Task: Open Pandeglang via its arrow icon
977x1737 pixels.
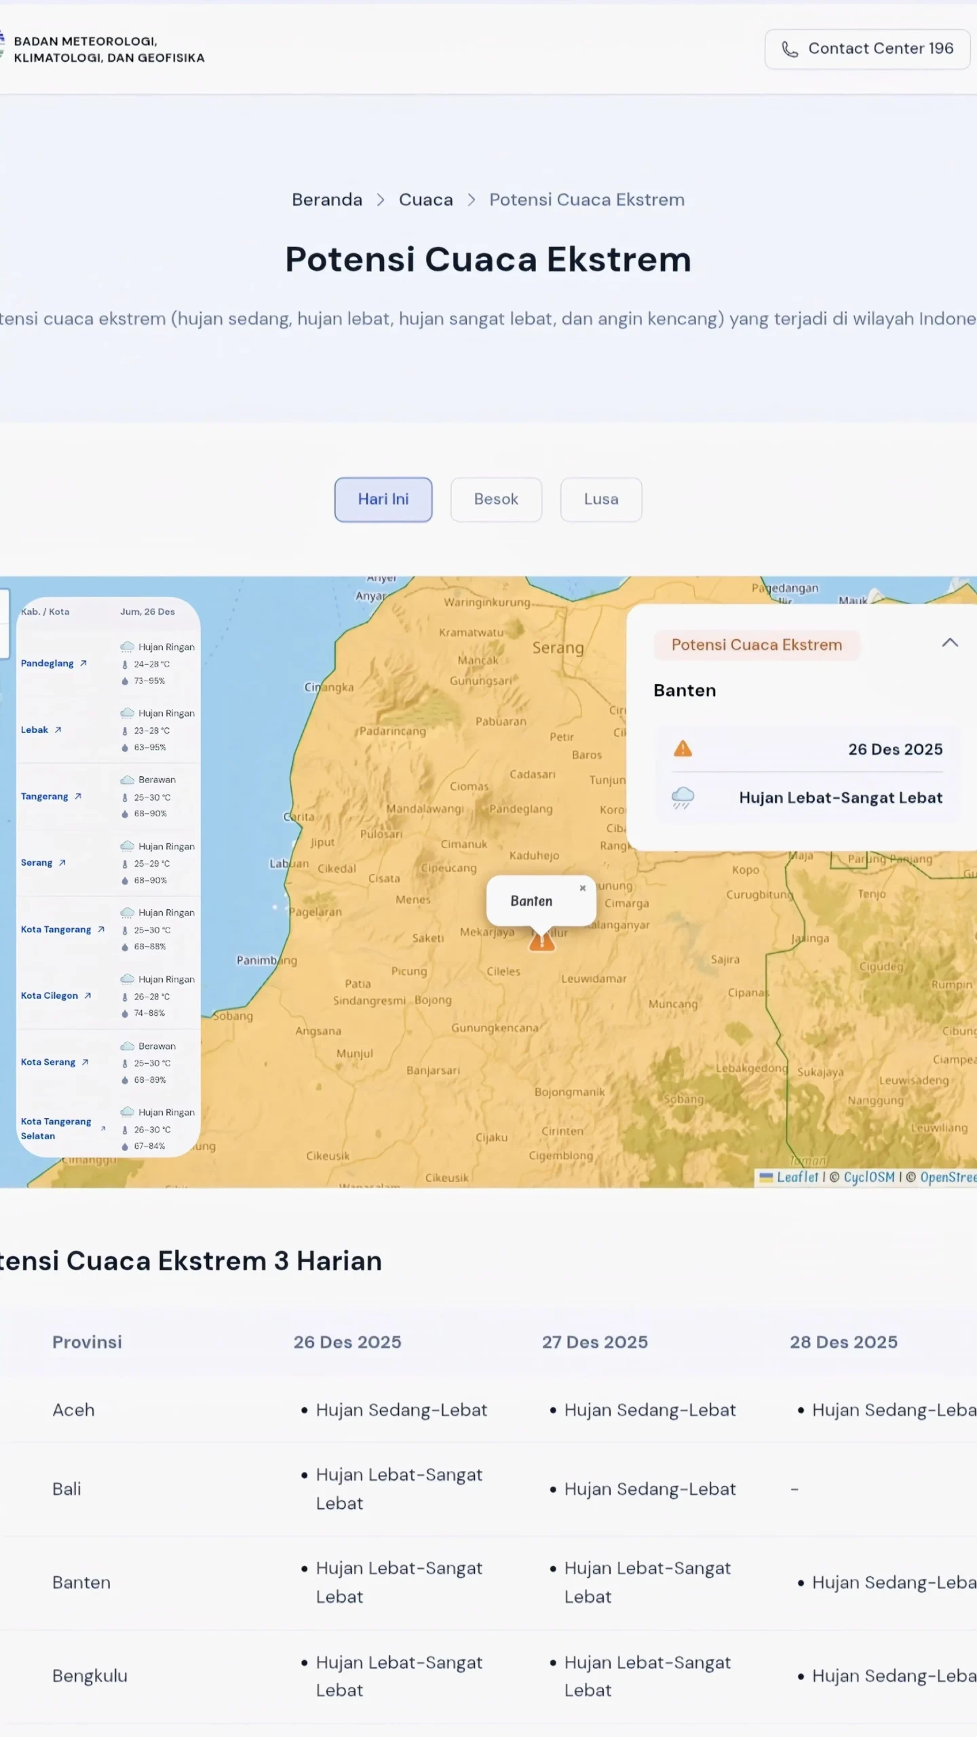Action: tap(83, 663)
